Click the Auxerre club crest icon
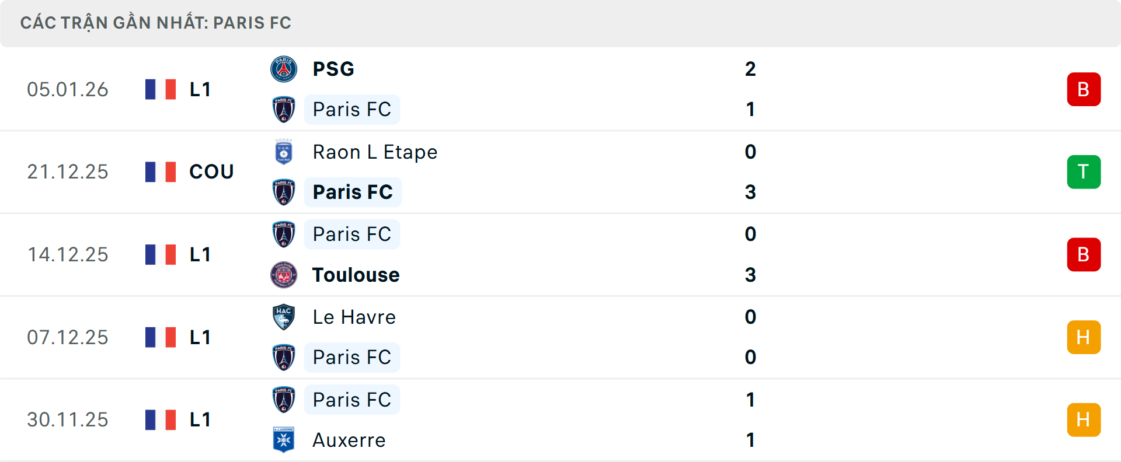Image resolution: width=1121 pixels, height=462 pixels. point(284,440)
